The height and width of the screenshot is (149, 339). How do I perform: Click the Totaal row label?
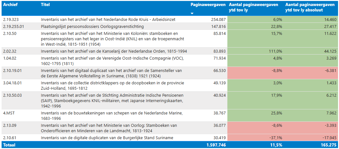tap(9, 145)
